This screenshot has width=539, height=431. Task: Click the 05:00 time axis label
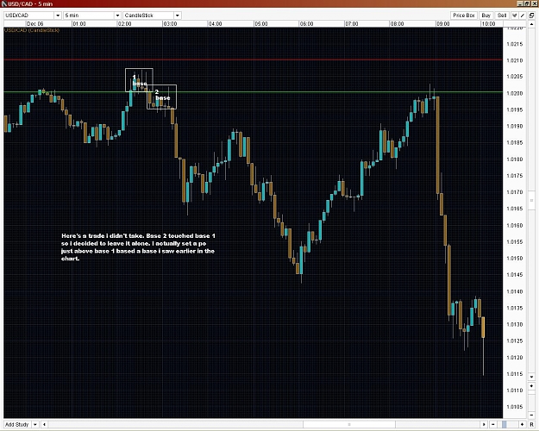point(261,24)
